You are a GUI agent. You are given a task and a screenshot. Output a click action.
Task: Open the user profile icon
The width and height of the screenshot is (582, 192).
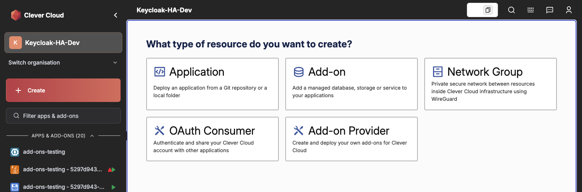pyautogui.click(x=569, y=10)
